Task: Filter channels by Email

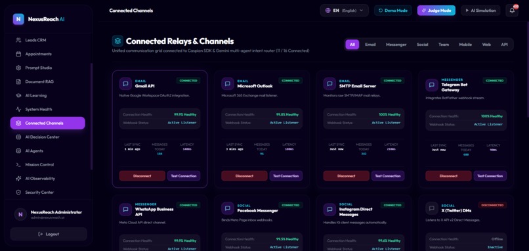Action: 370,45
